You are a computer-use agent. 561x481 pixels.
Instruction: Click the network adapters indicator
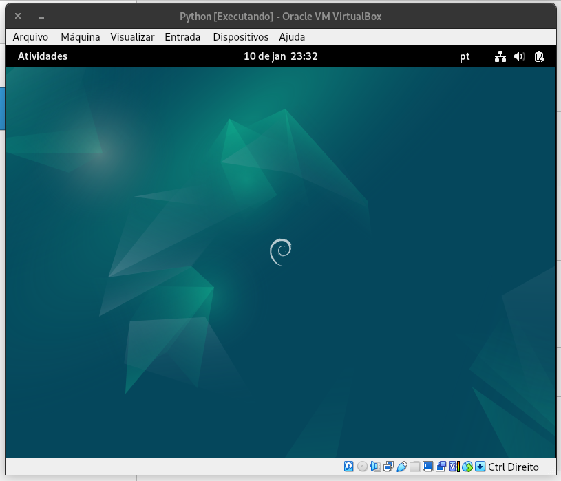coord(388,467)
